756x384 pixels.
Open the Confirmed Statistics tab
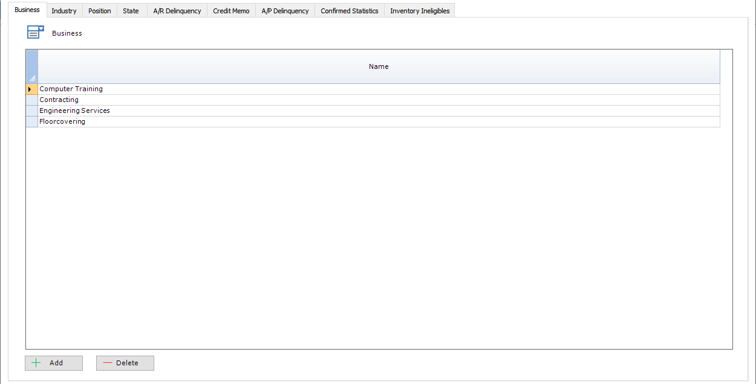click(x=350, y=10)
